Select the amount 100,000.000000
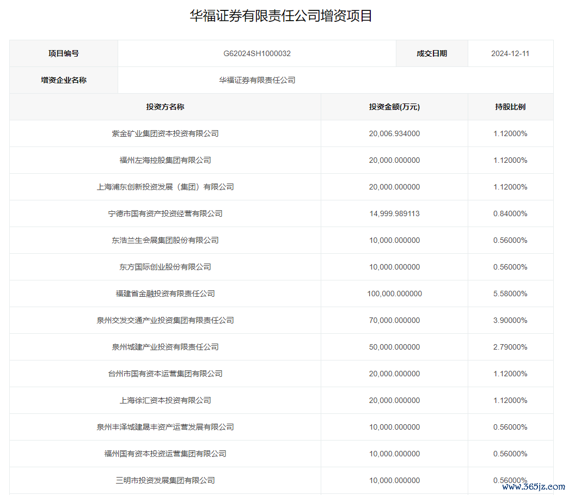The height and width of the screenshot is (495, 569). (394, 294)
